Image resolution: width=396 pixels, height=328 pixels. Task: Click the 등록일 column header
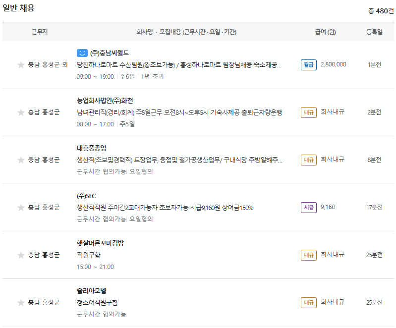click(374, 32)
